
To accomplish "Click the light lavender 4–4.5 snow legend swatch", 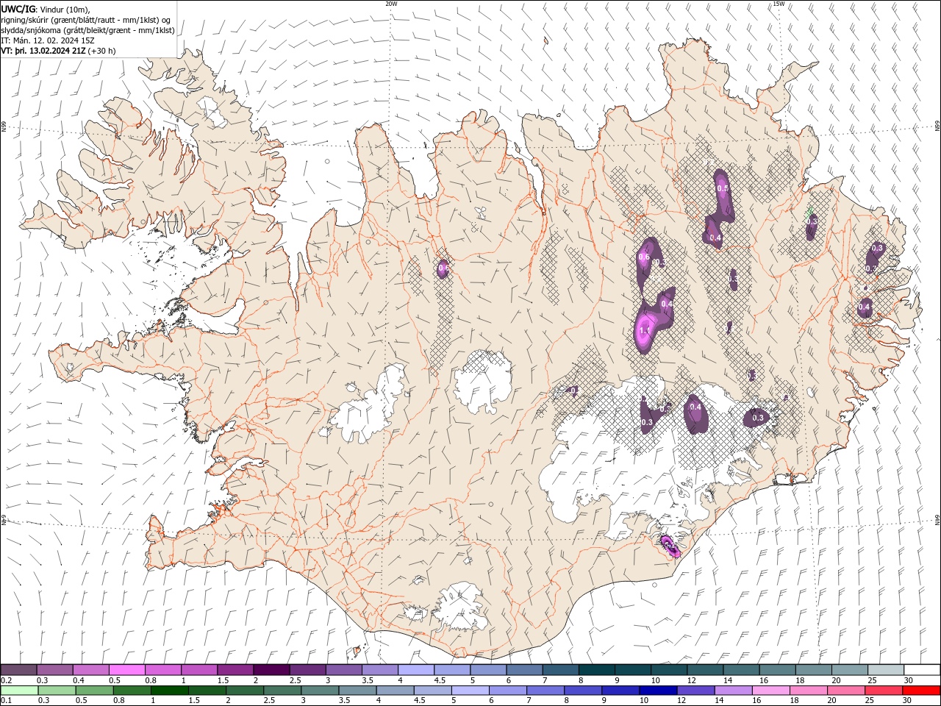I will click(x=416, y=670).
